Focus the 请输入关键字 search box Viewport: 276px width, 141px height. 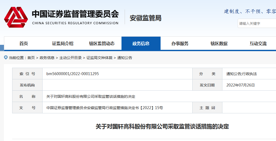pyautogui.click(x=257, y=23)
